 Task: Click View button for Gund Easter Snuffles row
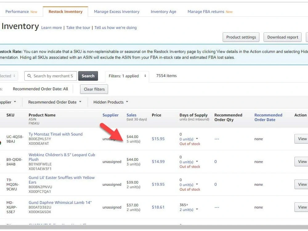[x=301, y=184]
